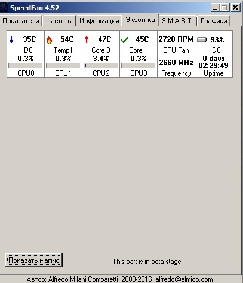Open the Информация tab
The image size is (243, 283).
pos(99,21)
